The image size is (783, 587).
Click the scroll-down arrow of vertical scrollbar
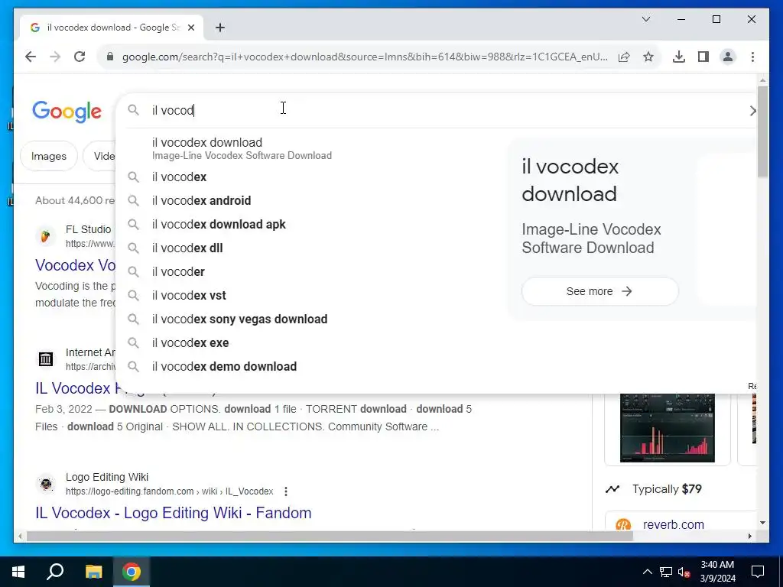pos(762,523)
